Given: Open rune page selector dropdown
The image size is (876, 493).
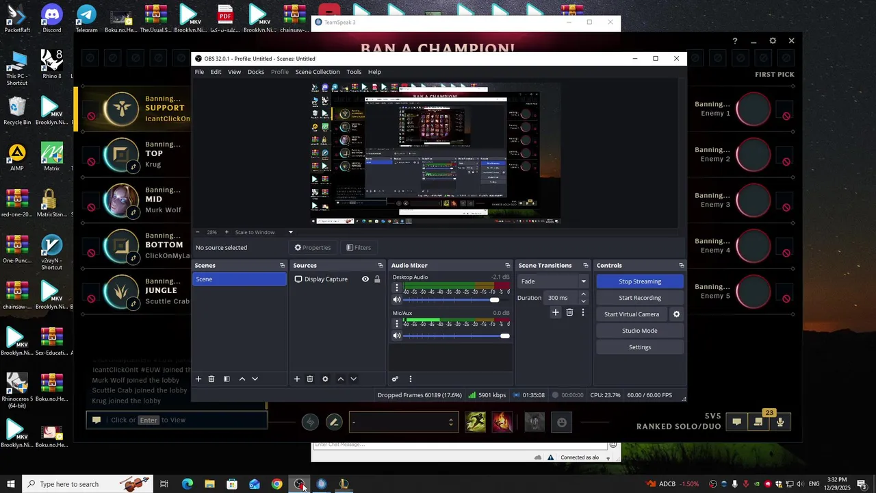Looking at the screenshot, I should click(403, 422).
